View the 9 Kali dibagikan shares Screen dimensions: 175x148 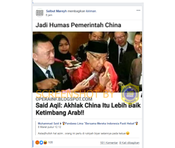coord(129,143)
